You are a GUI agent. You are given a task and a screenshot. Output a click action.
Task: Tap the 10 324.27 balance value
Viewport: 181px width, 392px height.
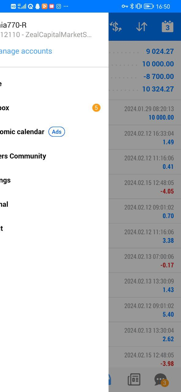[158, 89]
